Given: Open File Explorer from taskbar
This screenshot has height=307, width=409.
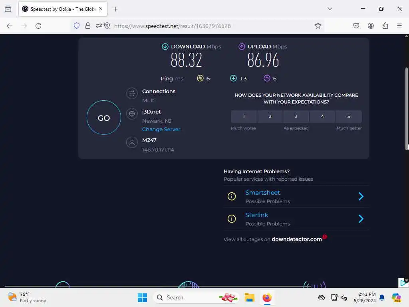Looking at the screenshot, I should click(x=249, y=297).
